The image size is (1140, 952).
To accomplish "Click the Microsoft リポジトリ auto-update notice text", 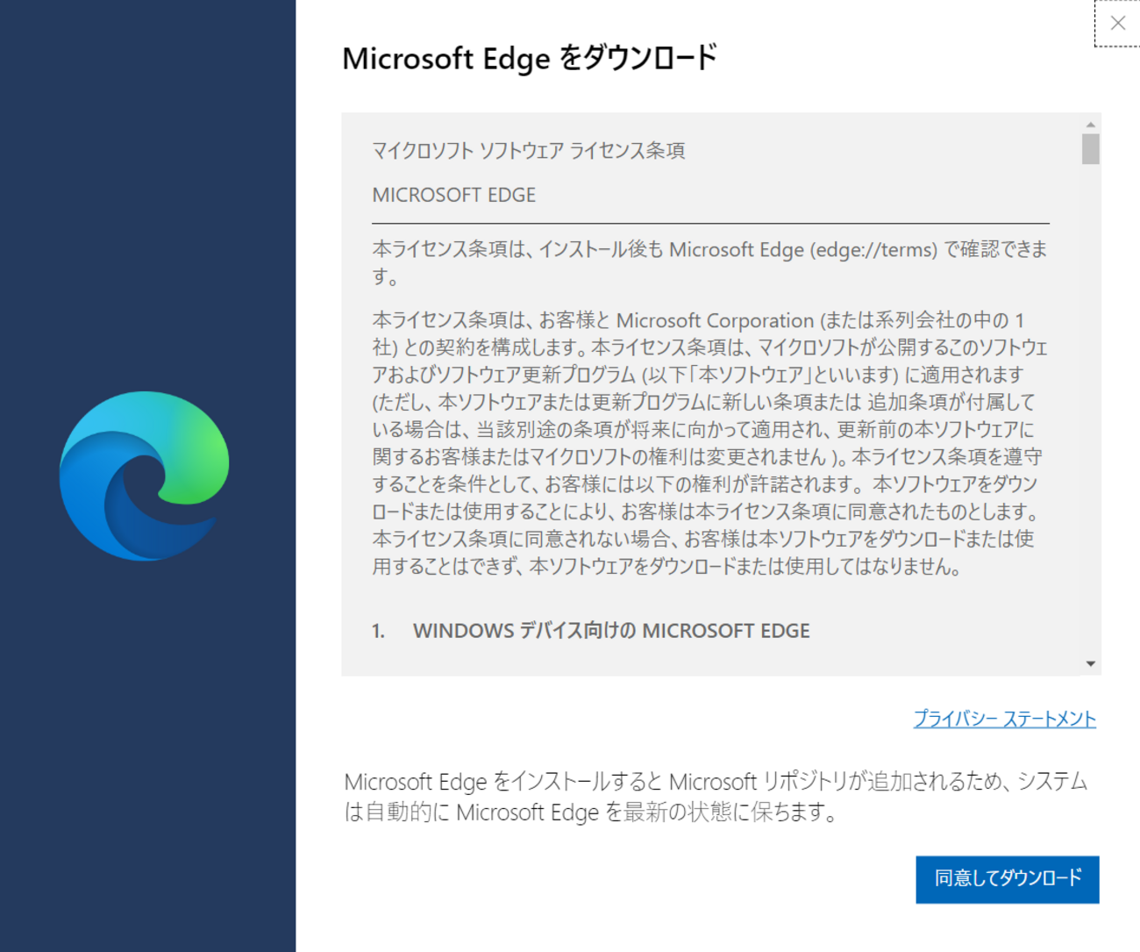I will click(x=715, y=782).
